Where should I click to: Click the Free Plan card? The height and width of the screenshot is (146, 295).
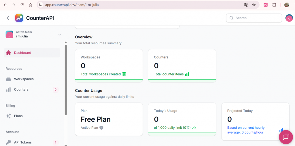(x=109, y=119)
